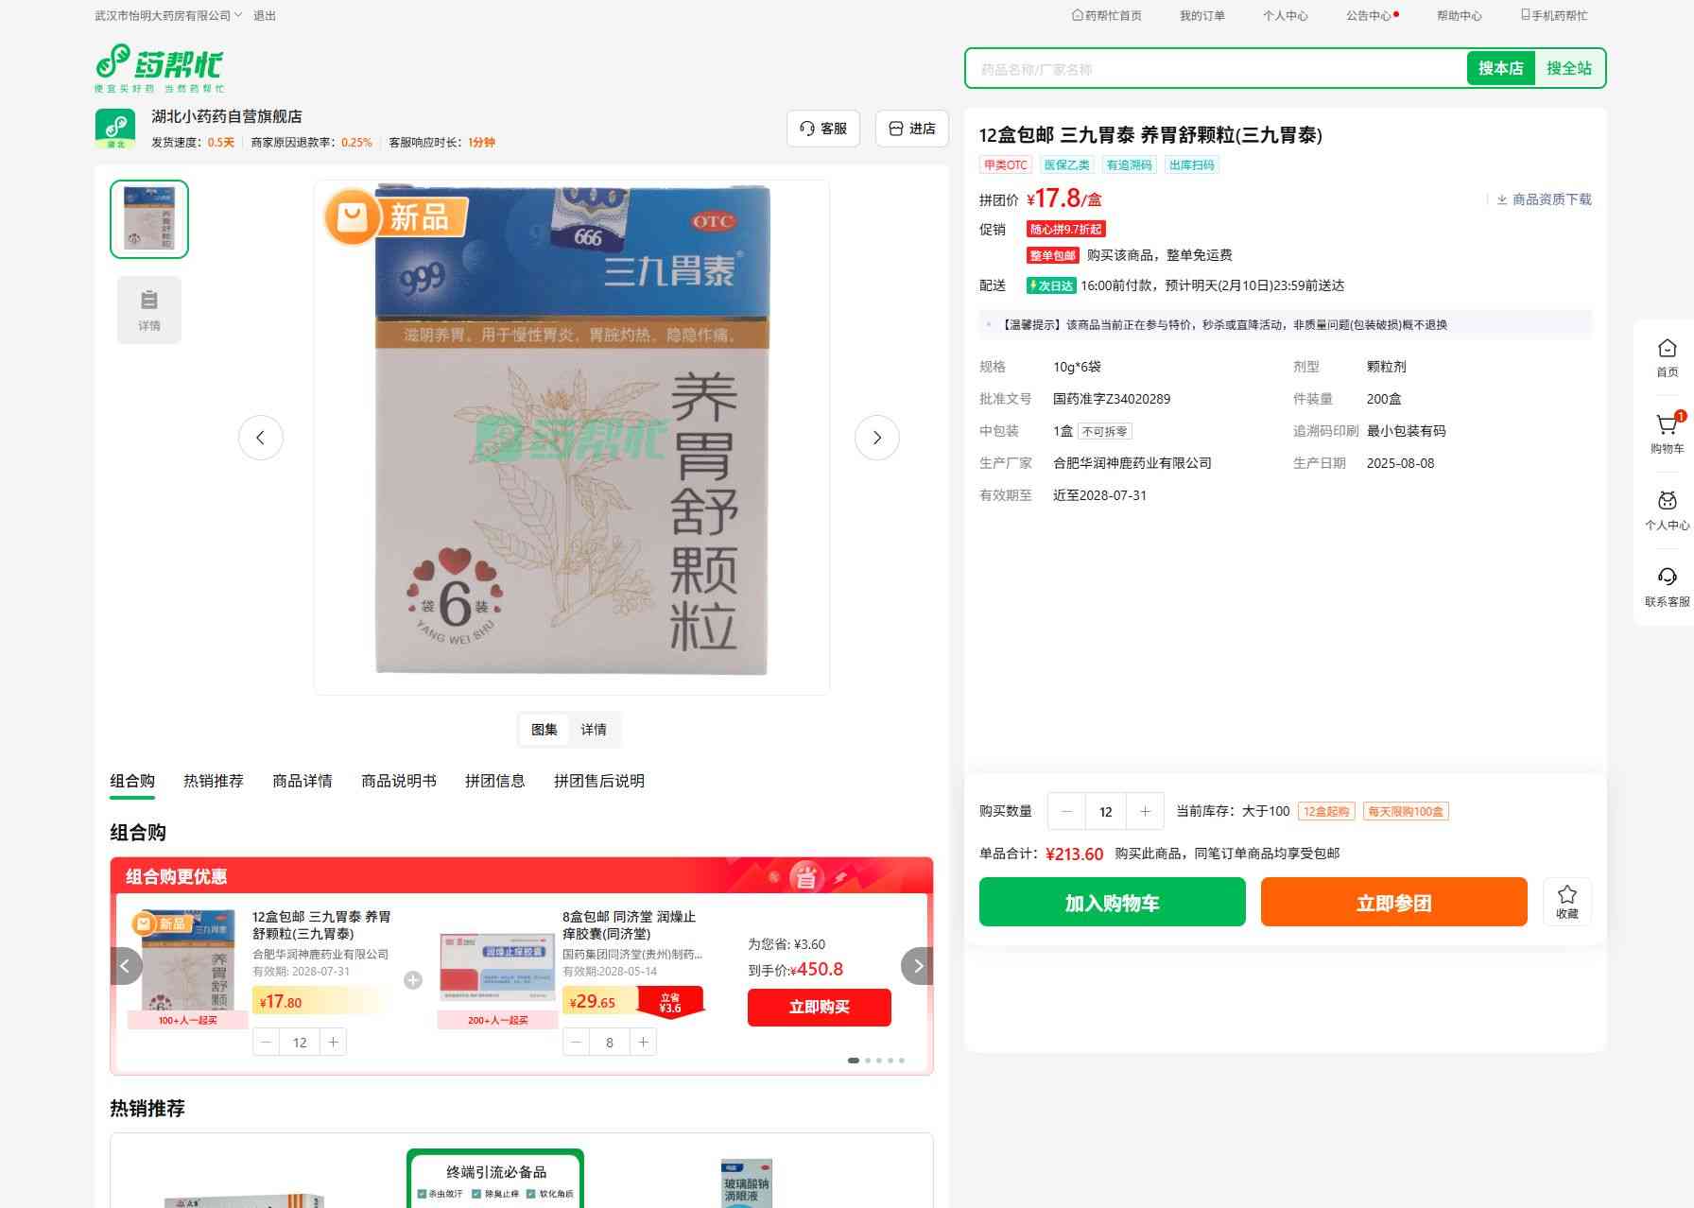Image resolution: width=1694 pixels, height=1208 pixels.
Task: Switch image viewer to 图集 view
Action: 544,730
